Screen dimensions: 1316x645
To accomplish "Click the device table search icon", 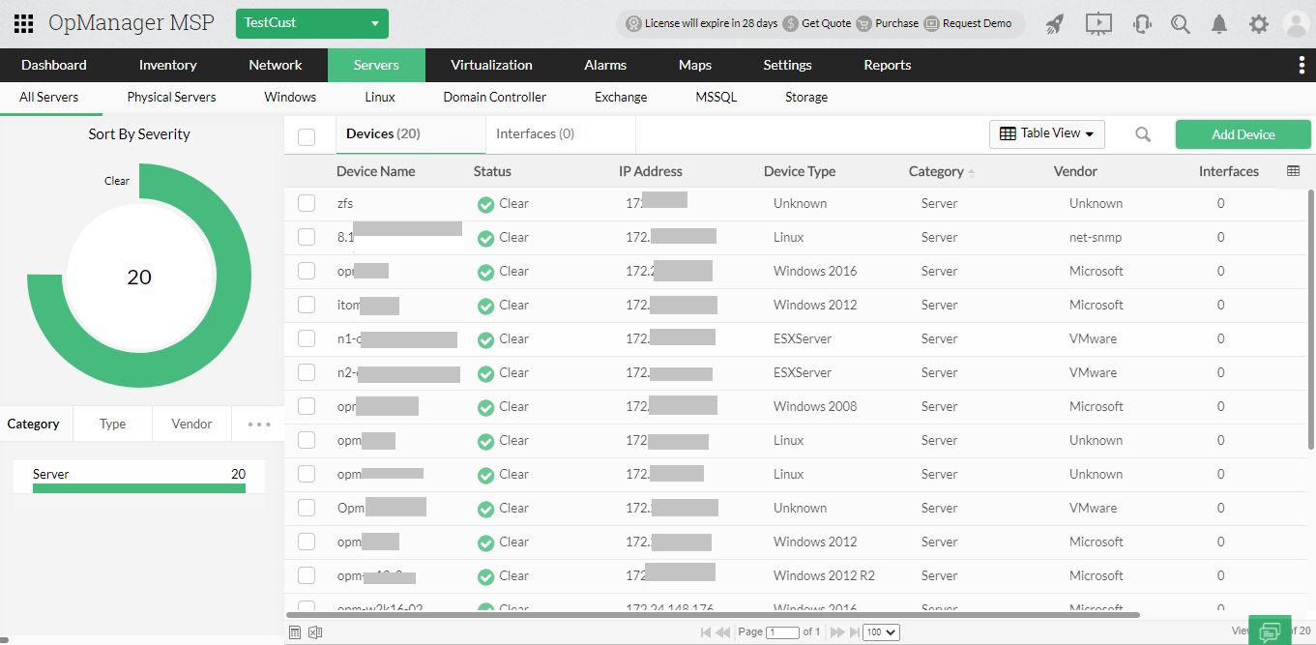I will (x=1143, y=134).
